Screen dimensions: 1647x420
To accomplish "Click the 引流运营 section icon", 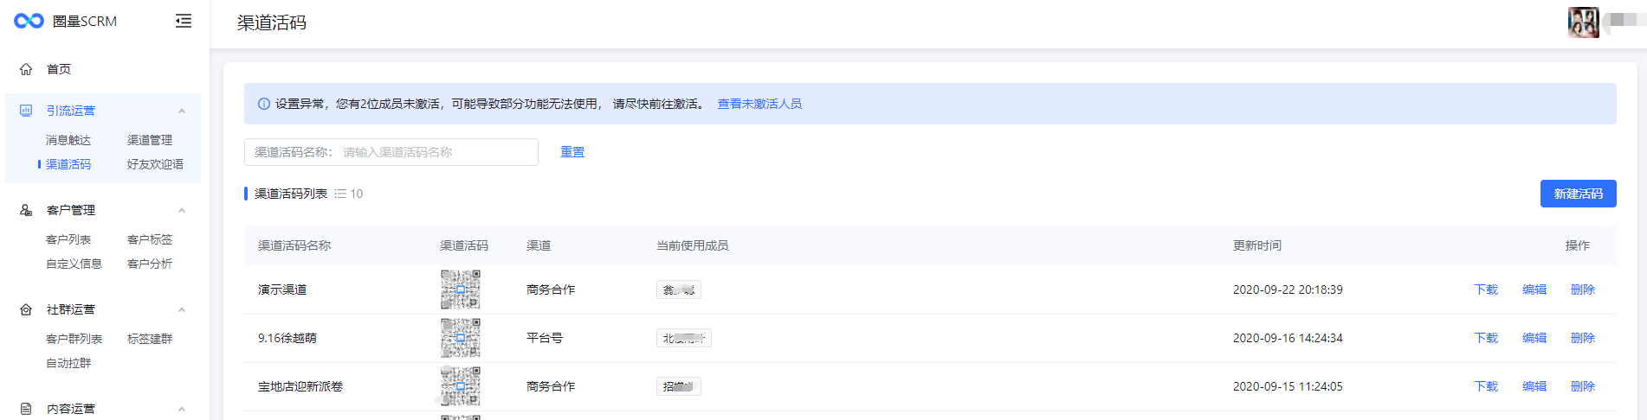I will coord(26,111).
